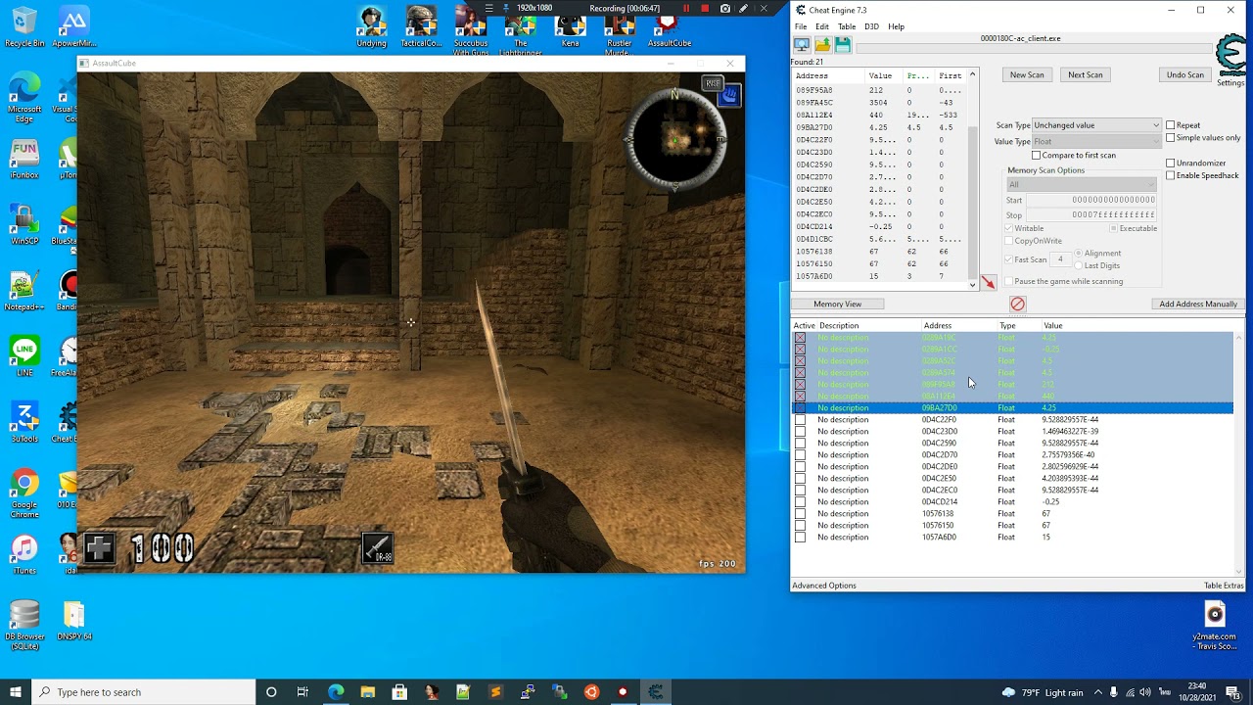This screenshot has width=1253, height=705.
Task: Open the Edit menu
Action: pos(822,26)
